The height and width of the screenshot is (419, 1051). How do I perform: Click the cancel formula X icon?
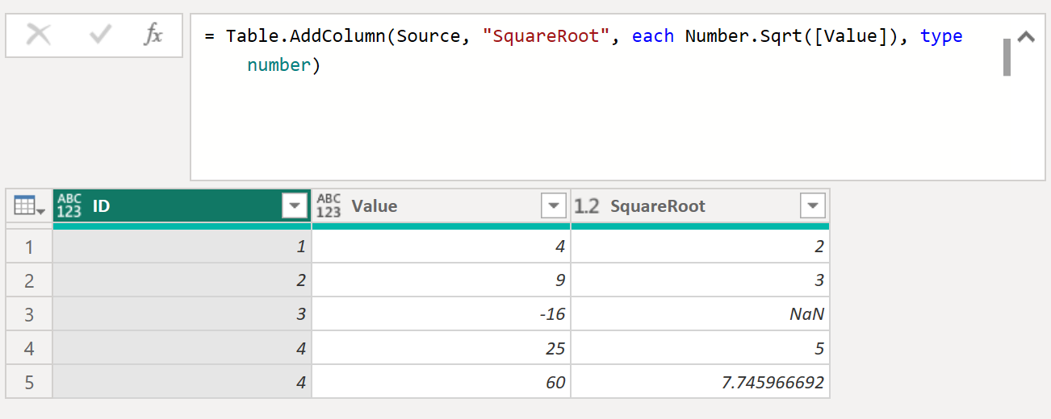pyautogui.click(x=38, y=35)
